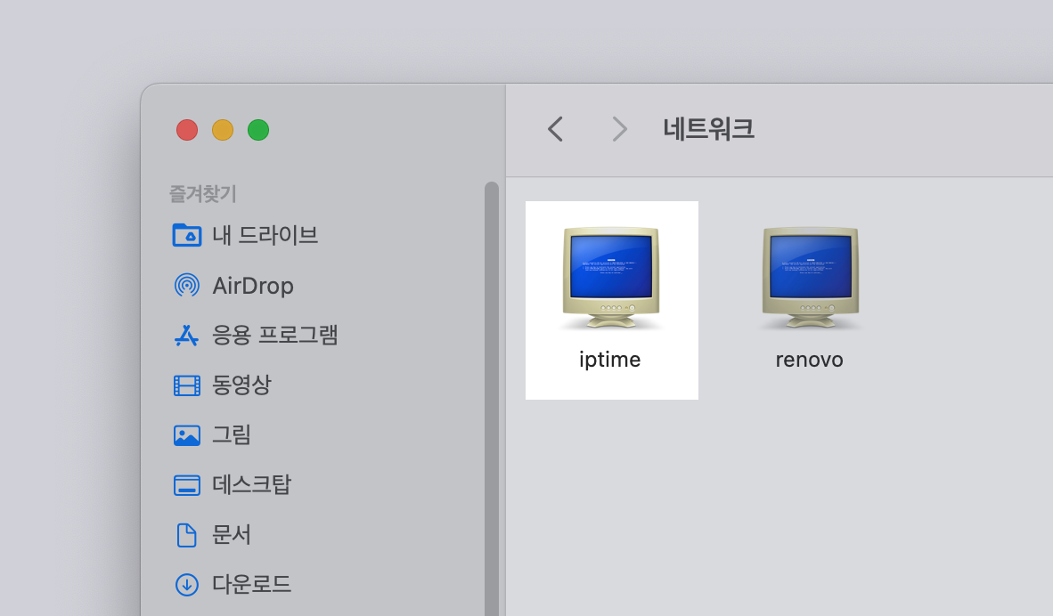1053x616 pixels.
Task: Close the Finder window with red button
Action: click(x=187, y=130)
